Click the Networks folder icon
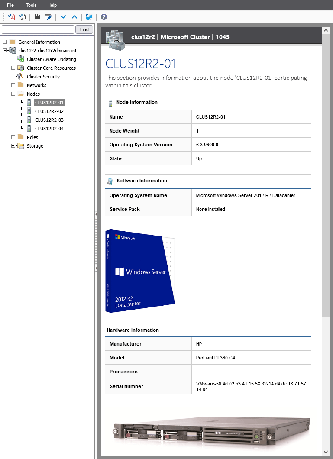333x459 pixels. pyautogui.click(x=20, y=85)
